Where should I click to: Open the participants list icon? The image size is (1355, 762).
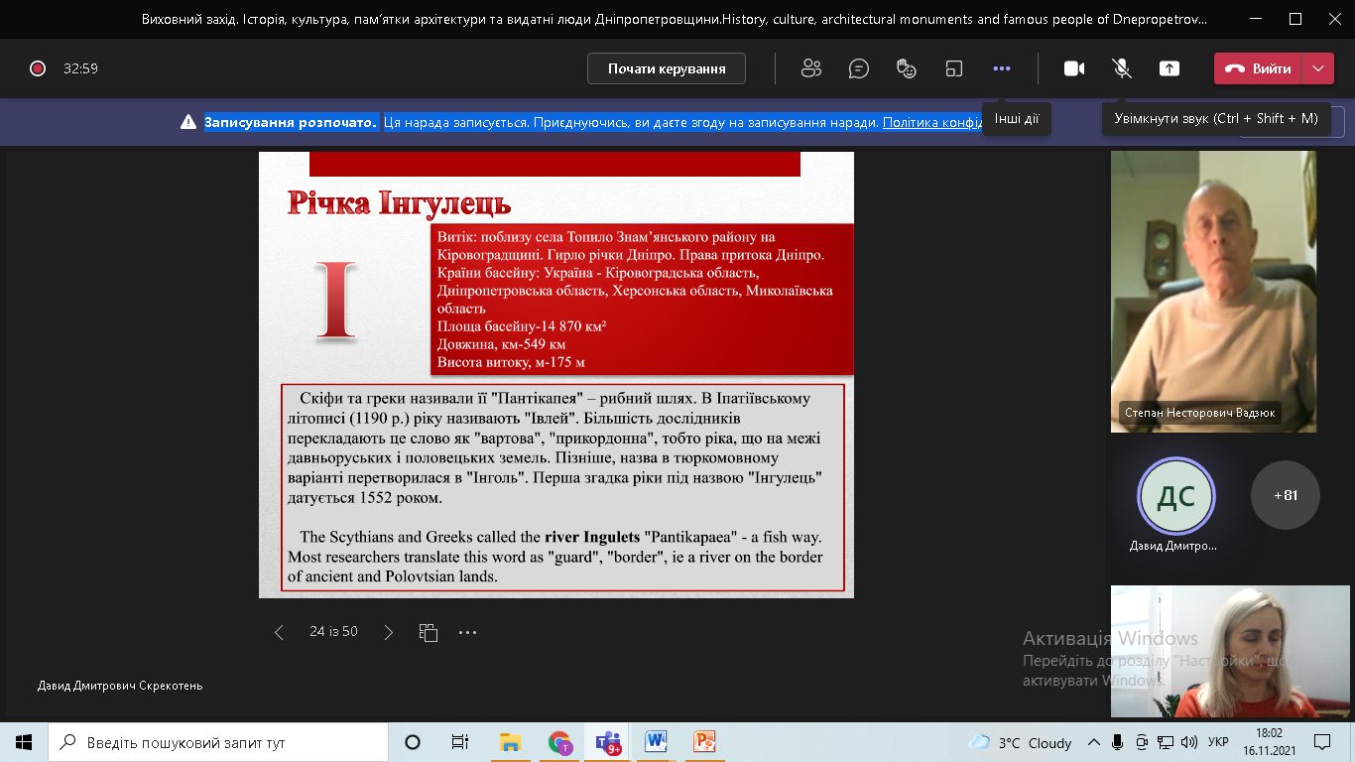click(811, 68)
